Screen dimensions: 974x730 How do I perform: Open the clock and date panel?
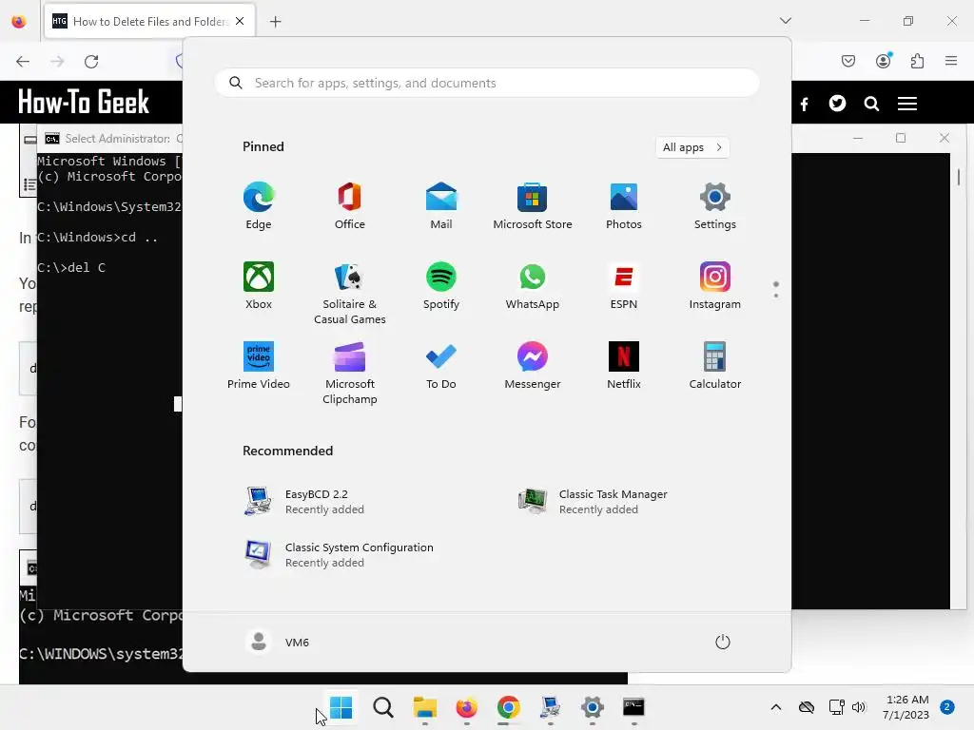tap(906, 707)
